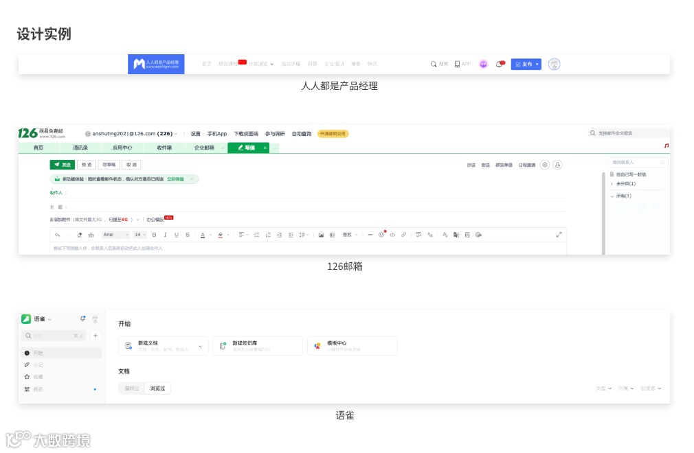Open the background highlight color picker
Image resolution: width=694 pixels, height=453 pixels.
[221, 235]
